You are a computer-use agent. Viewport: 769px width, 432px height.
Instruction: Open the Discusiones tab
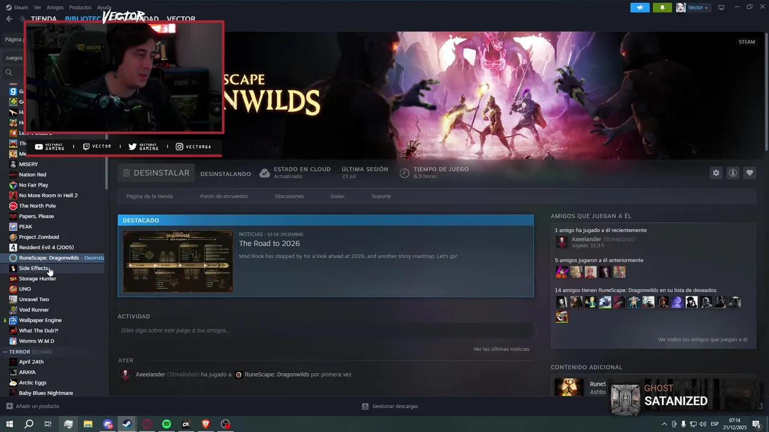(289, 196)
